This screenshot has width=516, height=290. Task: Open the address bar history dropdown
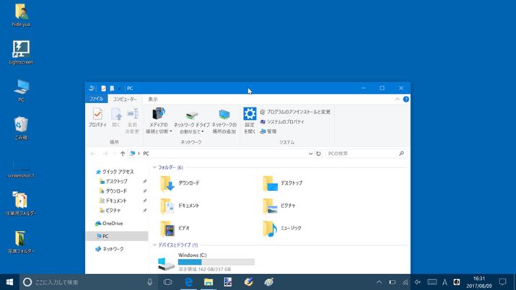coord(308,154)
